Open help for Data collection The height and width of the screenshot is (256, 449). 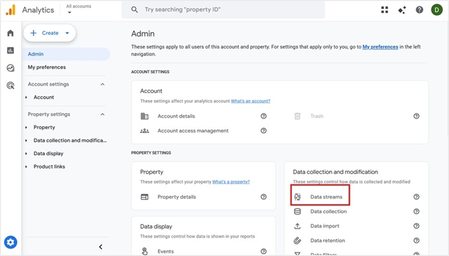(416, 211)
